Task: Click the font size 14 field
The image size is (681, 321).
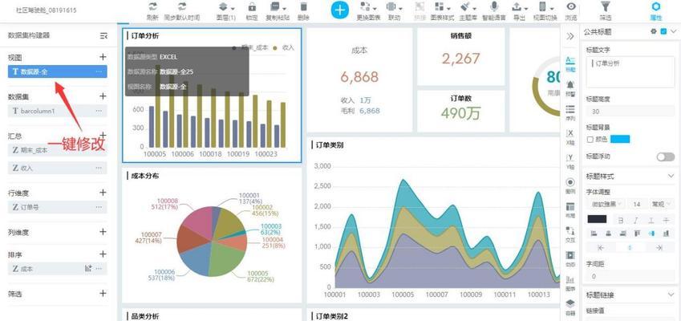Action: click(637, 204)
